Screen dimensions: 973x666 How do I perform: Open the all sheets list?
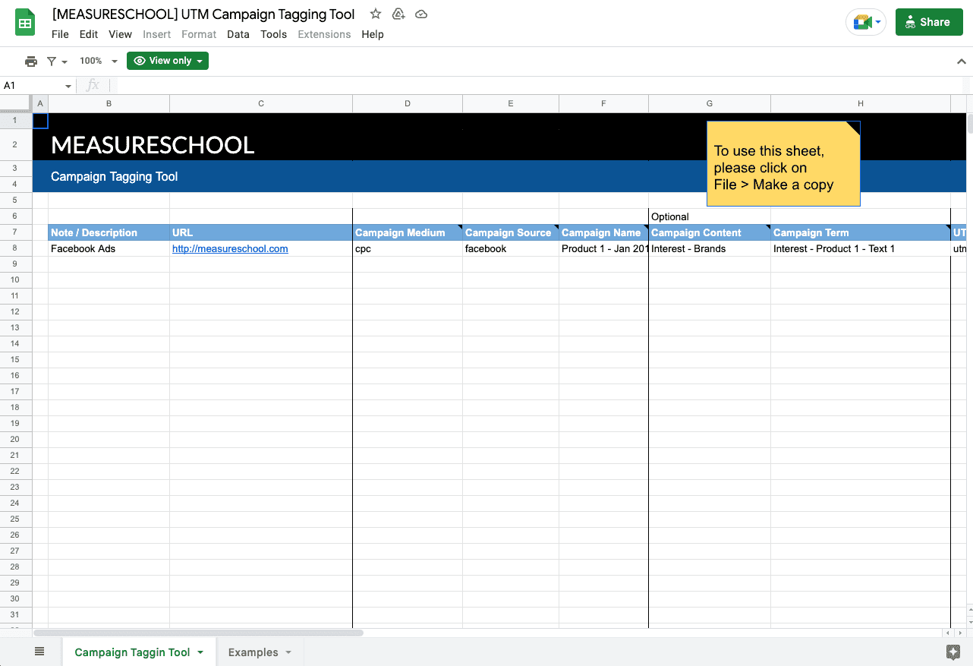pos(39,652)
